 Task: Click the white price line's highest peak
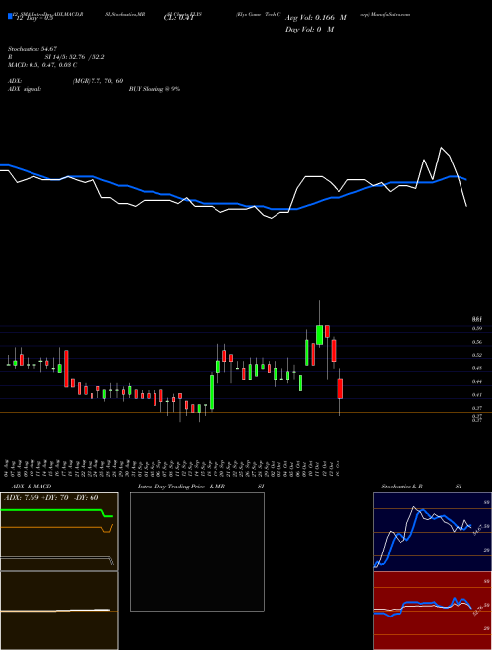click(441, 148)
